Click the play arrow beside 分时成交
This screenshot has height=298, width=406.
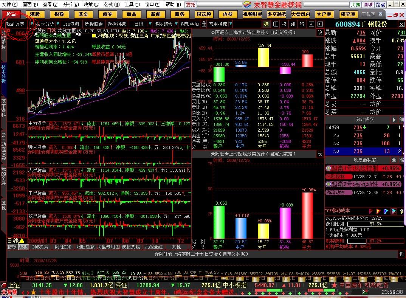pos(394,120)
